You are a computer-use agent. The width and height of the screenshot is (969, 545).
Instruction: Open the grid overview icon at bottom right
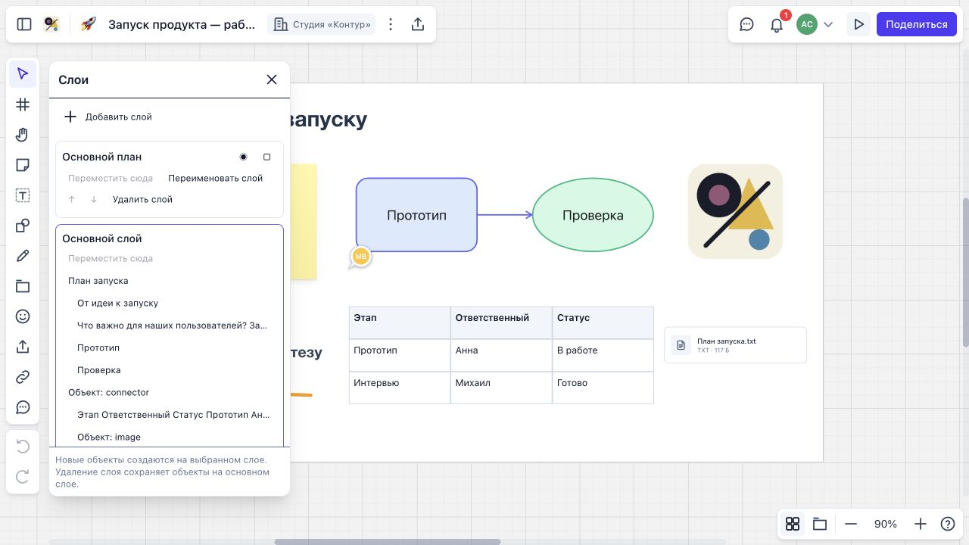[x=793, y=524]
